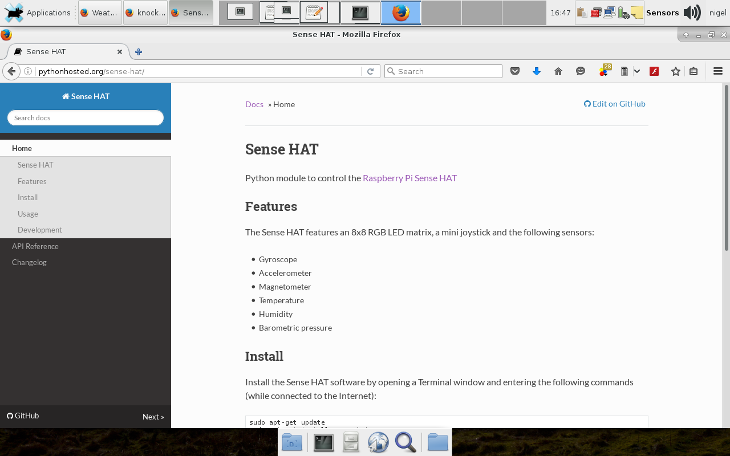Click Edit on GitHub link
This screenshot has height=456, width=730.
point(615,104)
